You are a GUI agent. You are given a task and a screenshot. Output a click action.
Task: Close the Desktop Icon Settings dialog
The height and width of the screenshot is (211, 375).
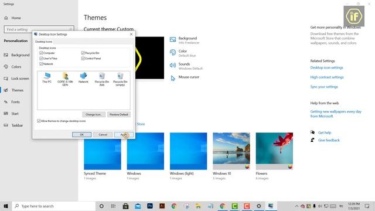pyautogui.click(x=131, y=34)
